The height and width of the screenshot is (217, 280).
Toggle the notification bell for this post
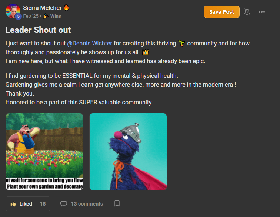click(247, 12)
